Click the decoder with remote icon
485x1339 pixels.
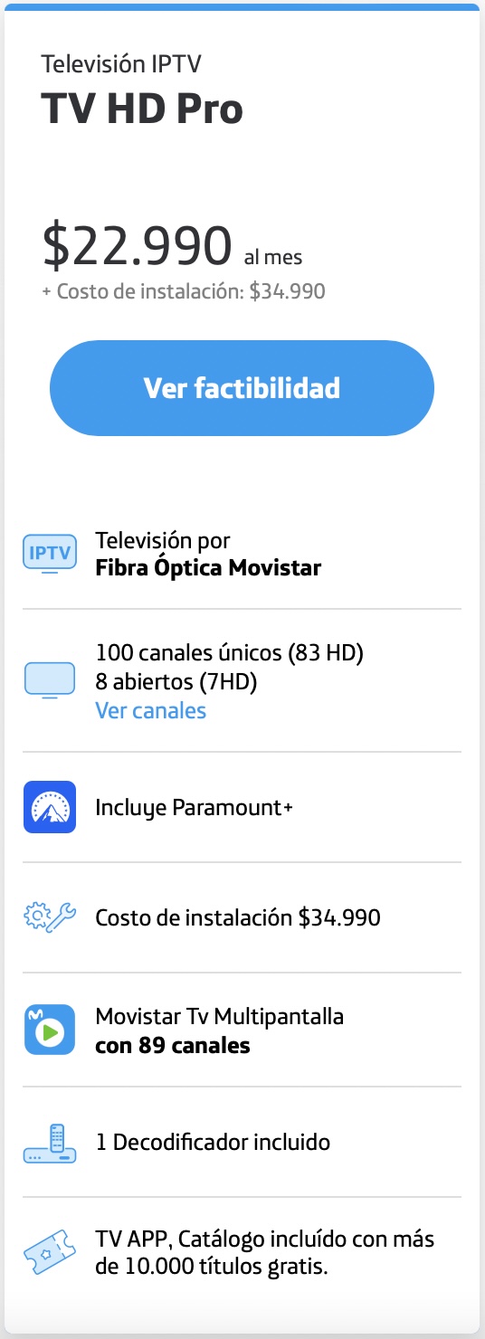tap(50, 1143)
